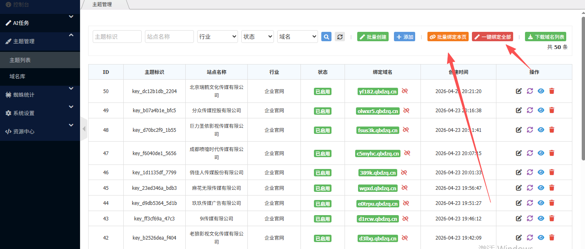Click the 一键绑定全部 button

point(492,36)
